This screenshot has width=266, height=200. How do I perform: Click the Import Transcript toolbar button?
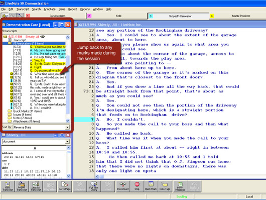[x=22, y=186]
